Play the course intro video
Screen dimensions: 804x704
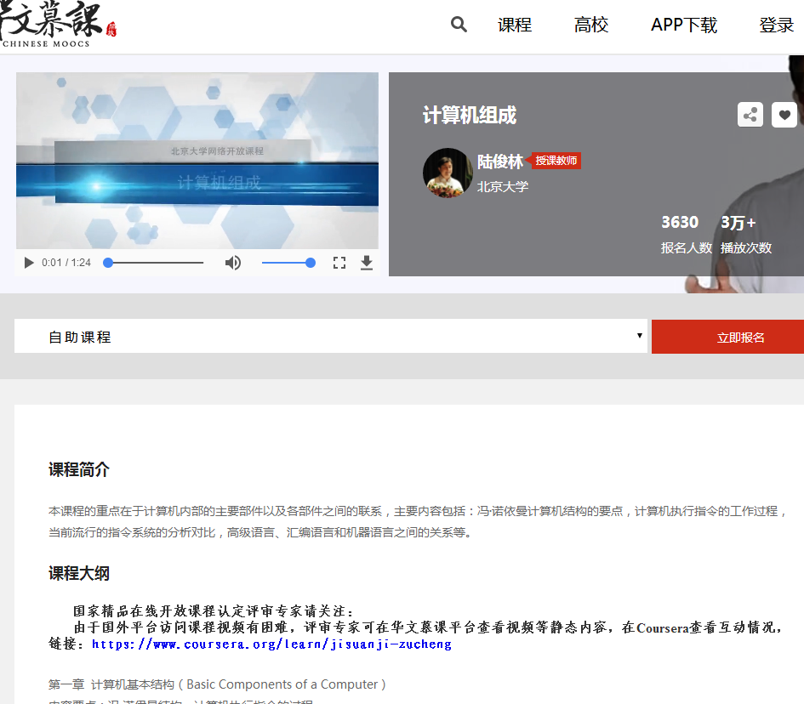click(x=29, y=263)
